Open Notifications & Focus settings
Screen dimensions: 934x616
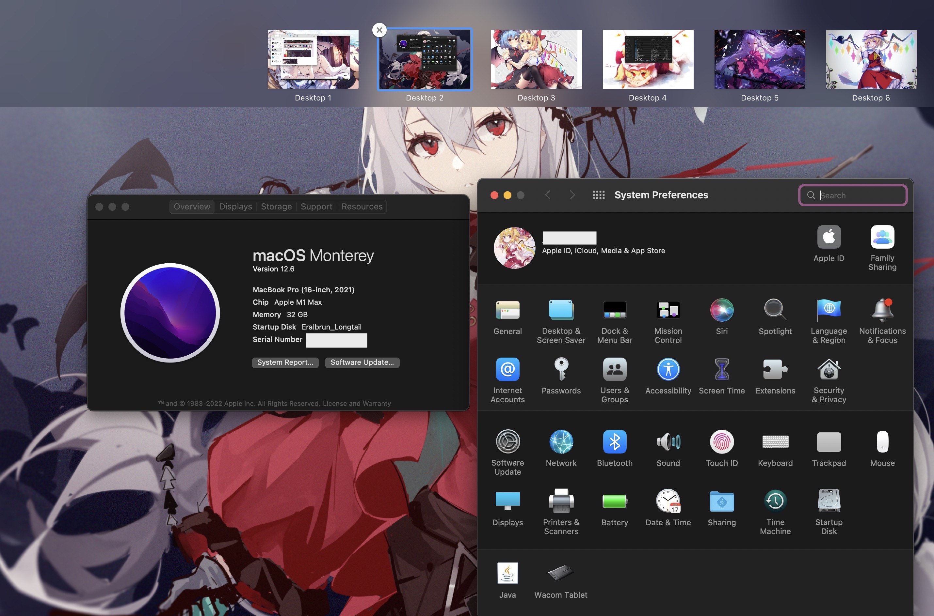[x=882, y=310]
